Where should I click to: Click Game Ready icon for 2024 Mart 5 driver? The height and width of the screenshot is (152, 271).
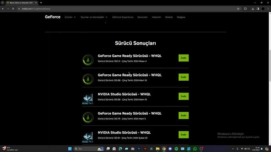(x=88, y=117)
